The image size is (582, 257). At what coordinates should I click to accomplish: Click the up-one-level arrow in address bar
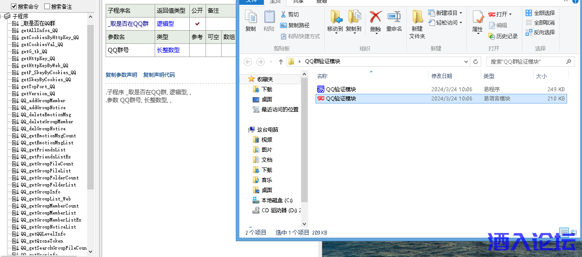(281, 62)
